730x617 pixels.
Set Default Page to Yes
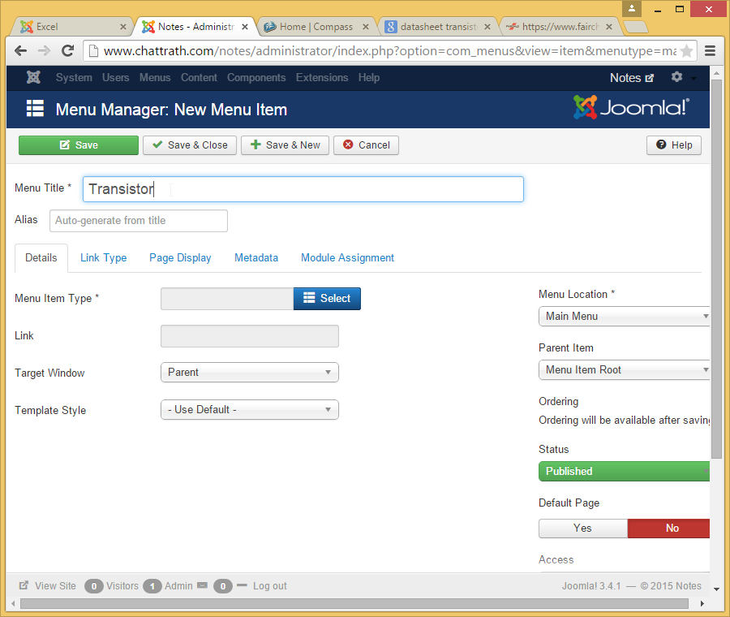[582, 528]
